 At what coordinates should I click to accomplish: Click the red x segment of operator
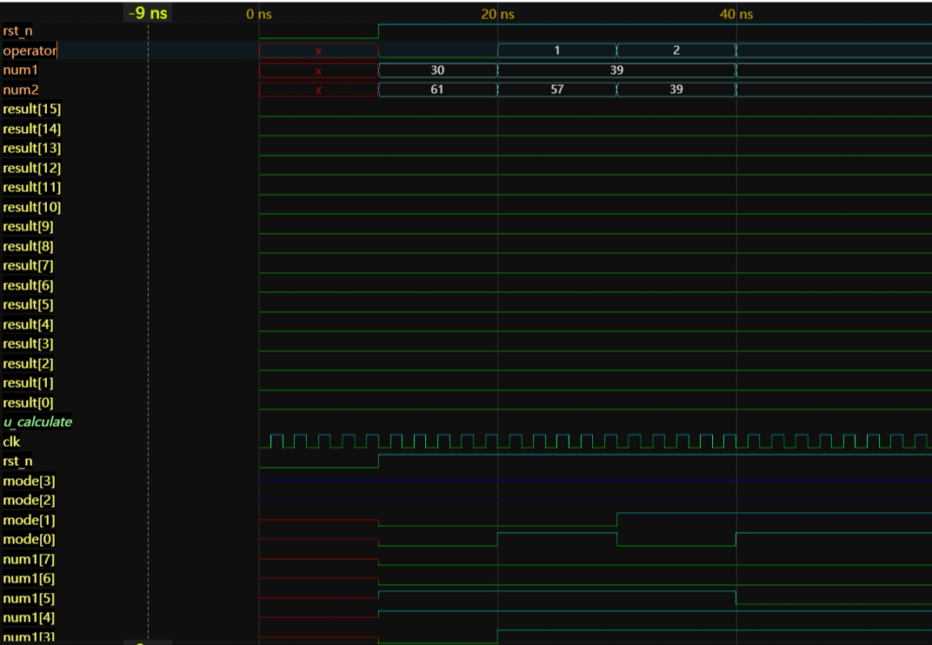pyautogui.click(x=318, y=50)
